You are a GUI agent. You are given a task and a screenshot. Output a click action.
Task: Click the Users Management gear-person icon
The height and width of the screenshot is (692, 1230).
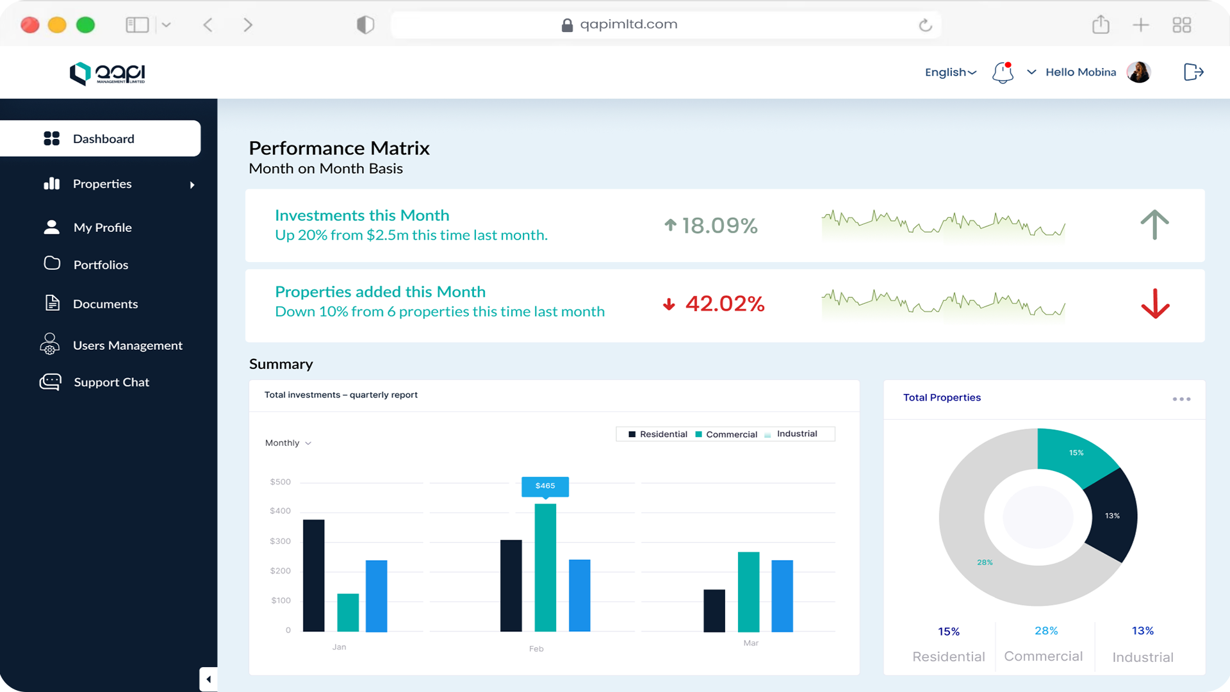pyautogui.click(x=49, y=344)
